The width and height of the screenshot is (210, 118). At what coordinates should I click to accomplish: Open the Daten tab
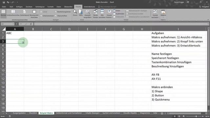click(59, 7)
